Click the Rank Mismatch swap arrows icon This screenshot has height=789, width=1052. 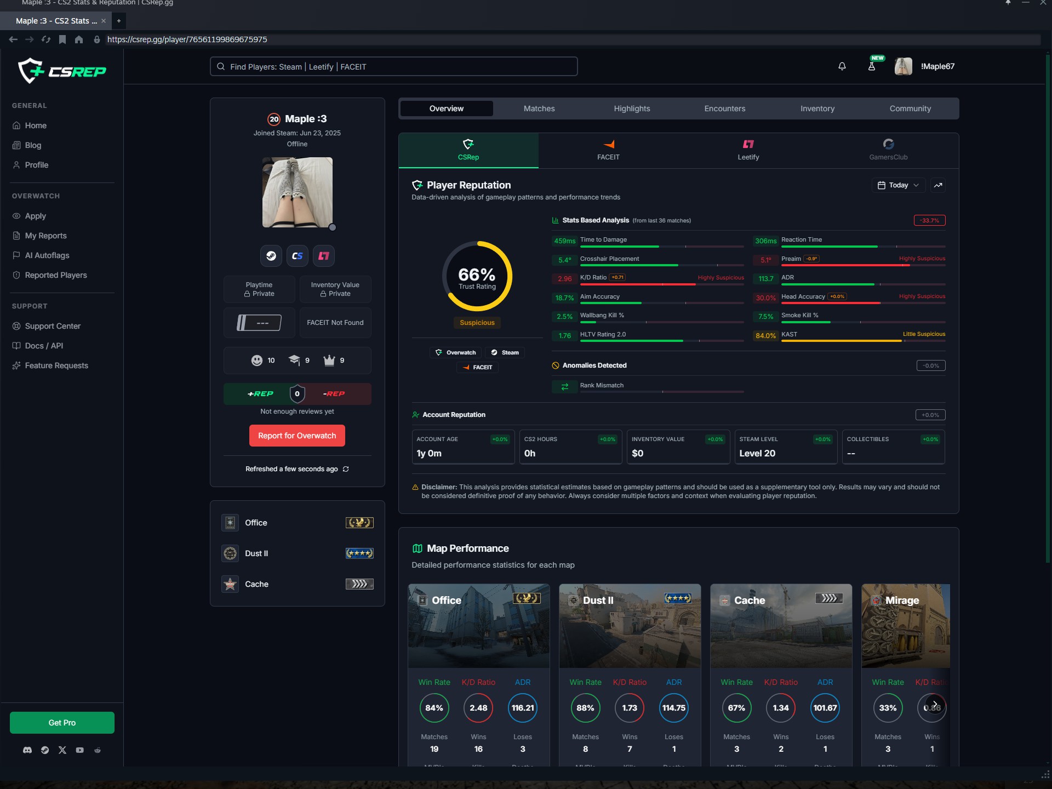tap(564, 387)
